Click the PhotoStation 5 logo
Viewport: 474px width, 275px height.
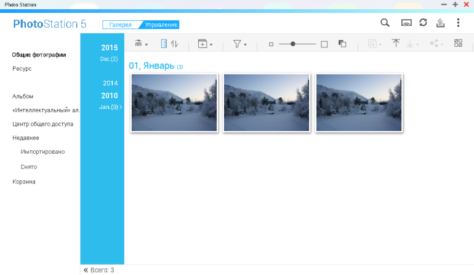(x=50, y=24)
